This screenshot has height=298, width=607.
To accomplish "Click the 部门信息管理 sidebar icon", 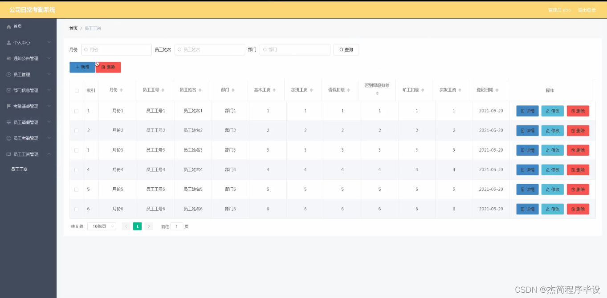I will [9, 90].
